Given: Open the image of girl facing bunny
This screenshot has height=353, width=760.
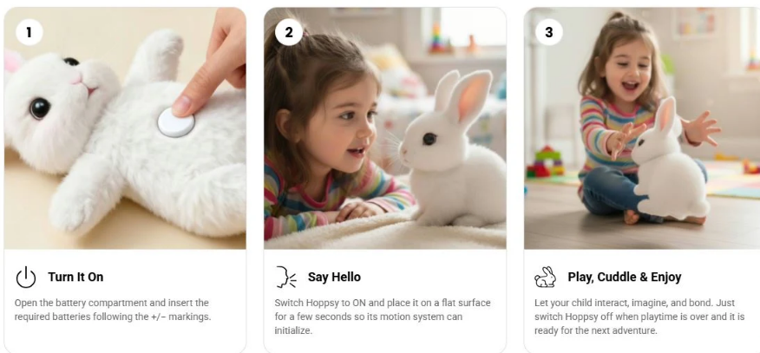Looking at the screenshot, I should 385,128.
